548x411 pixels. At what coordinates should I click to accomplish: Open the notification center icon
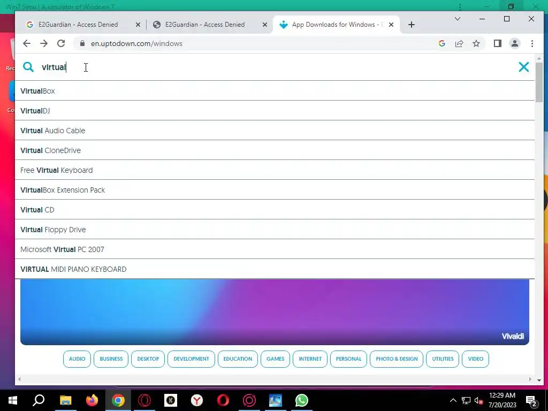[x=531, y=401]
